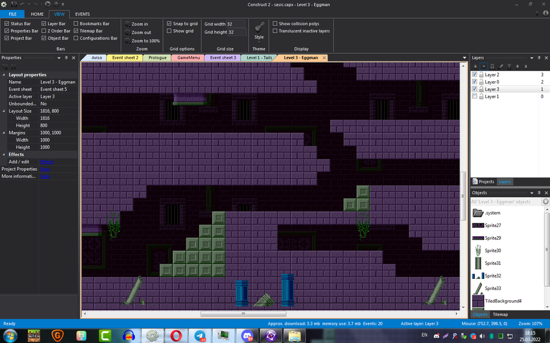Click the categorized sort icon in Properties
Viewport: 550px width, 343px height.
[x=4, y=67]
